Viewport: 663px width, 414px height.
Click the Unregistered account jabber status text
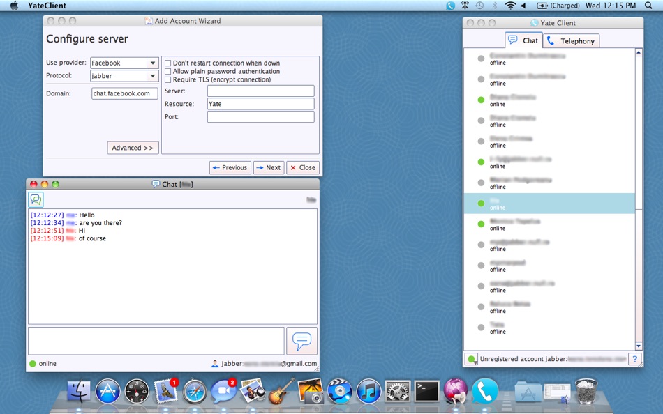pyautogui.click(x=553, y=359)
